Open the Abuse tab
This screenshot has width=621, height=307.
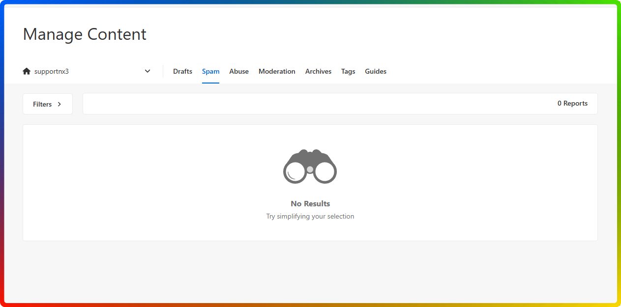239,71
